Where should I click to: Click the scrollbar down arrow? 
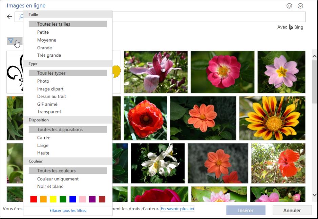[314, 195]
